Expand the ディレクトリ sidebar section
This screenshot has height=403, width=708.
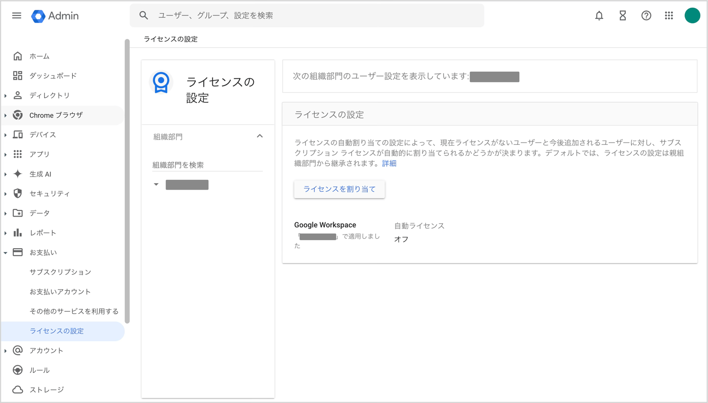point(5,95)
